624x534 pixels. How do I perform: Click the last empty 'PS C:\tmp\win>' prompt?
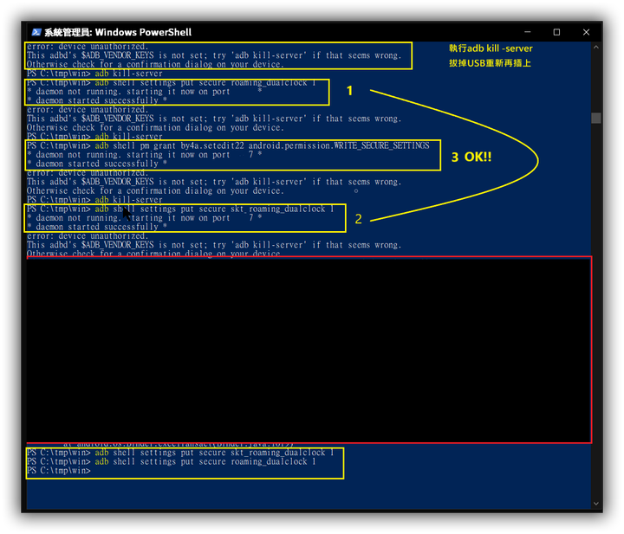pyautogui.click(x=59, y=471)
